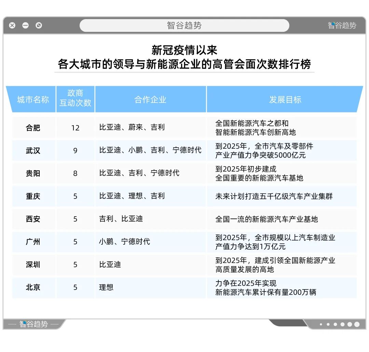Click the crossed-circle icon in title bar
Image resolution: width=369 pixels, height=352 pixels.
(39, 25)
